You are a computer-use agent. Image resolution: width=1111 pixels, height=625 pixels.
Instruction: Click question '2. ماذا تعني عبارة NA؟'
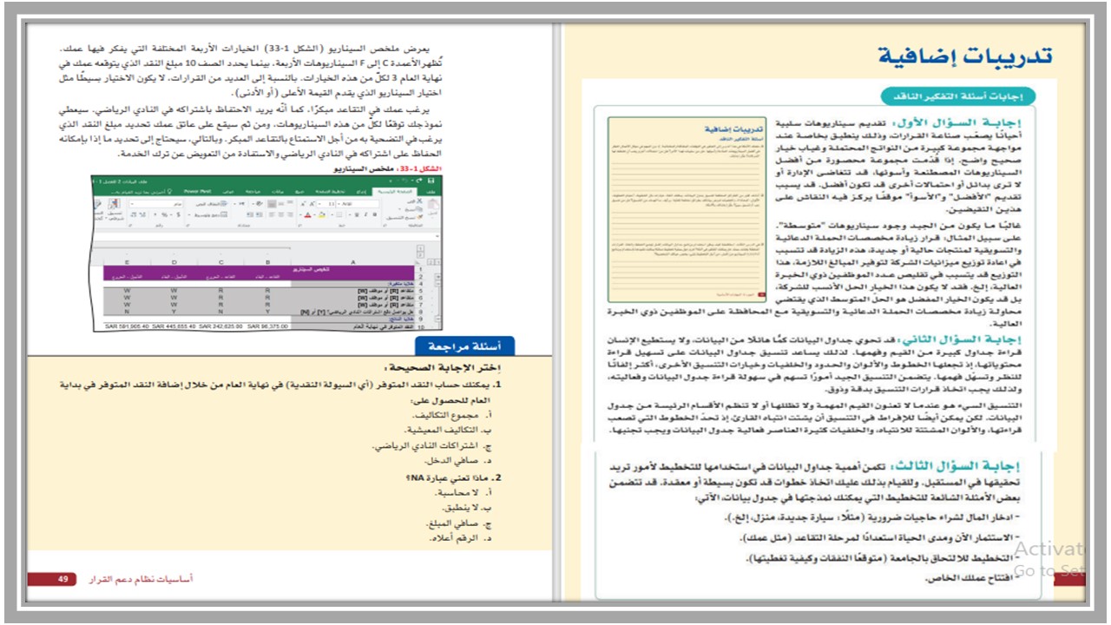point(452,477)
